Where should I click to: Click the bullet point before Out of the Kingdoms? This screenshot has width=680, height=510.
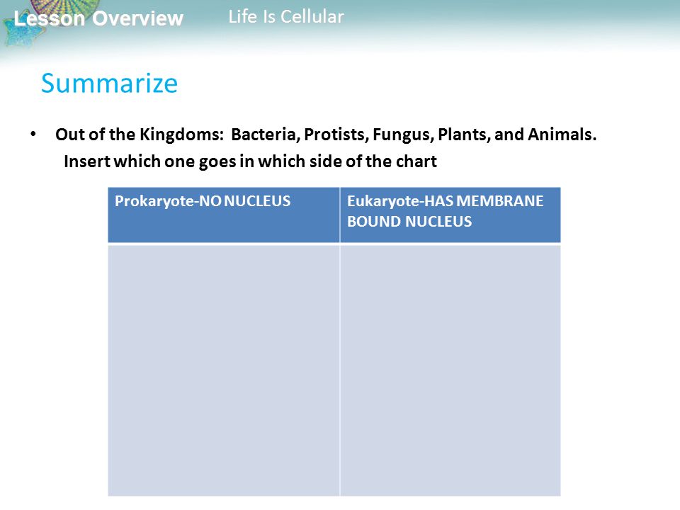[33, 134]
